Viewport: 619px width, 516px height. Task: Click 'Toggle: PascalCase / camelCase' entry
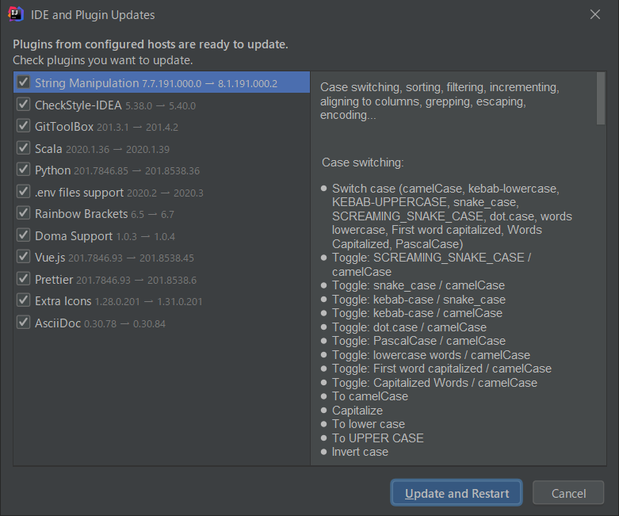point(418,340)
